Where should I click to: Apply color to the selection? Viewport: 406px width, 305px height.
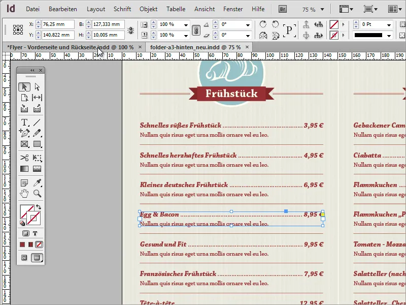click(22, 245)
